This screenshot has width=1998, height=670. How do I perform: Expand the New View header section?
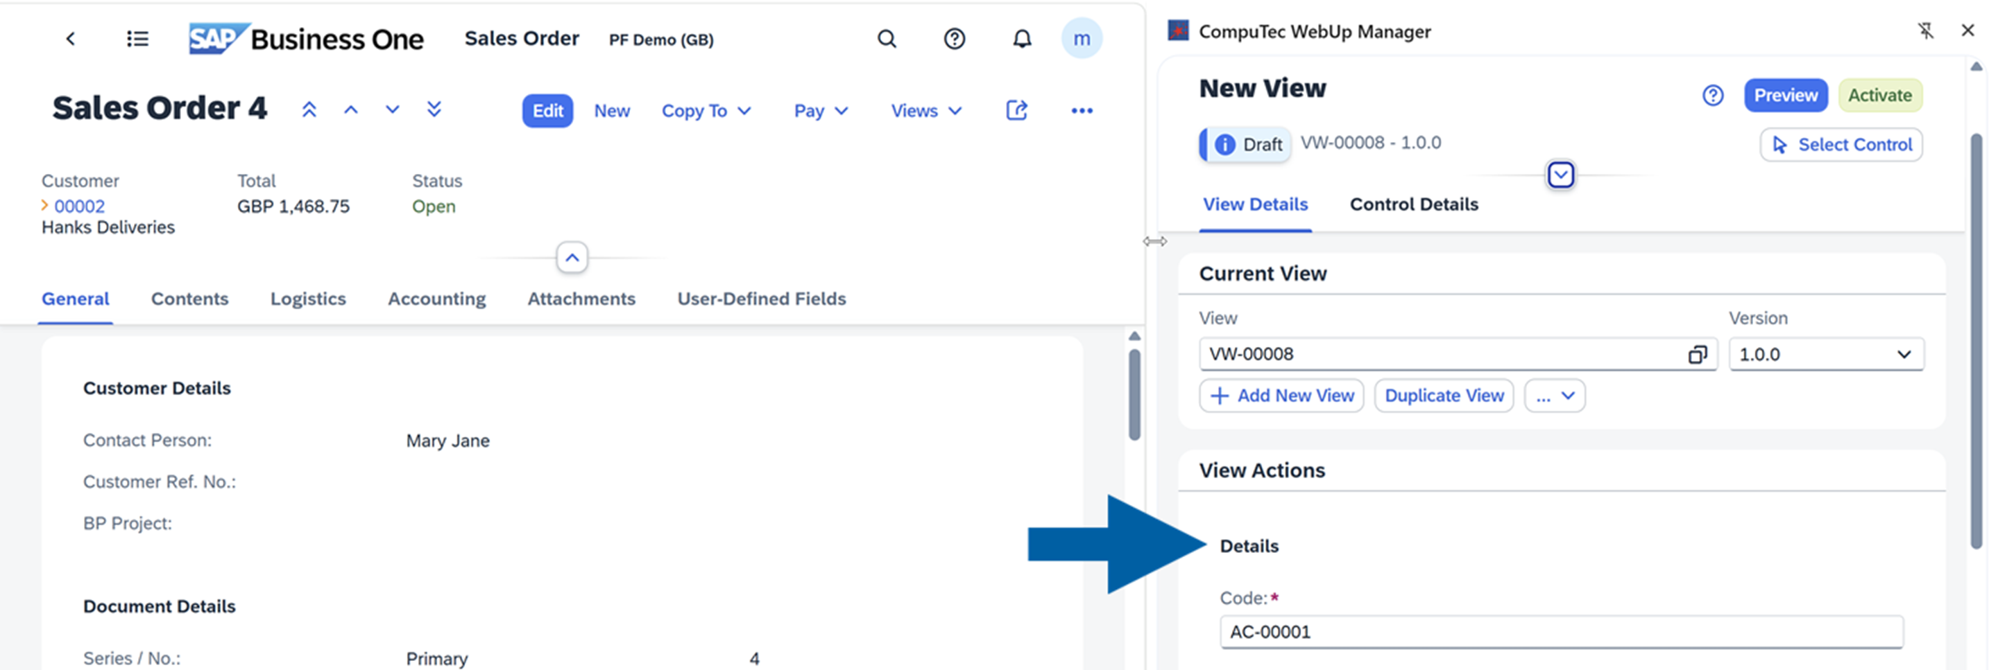click(1560, 175)
